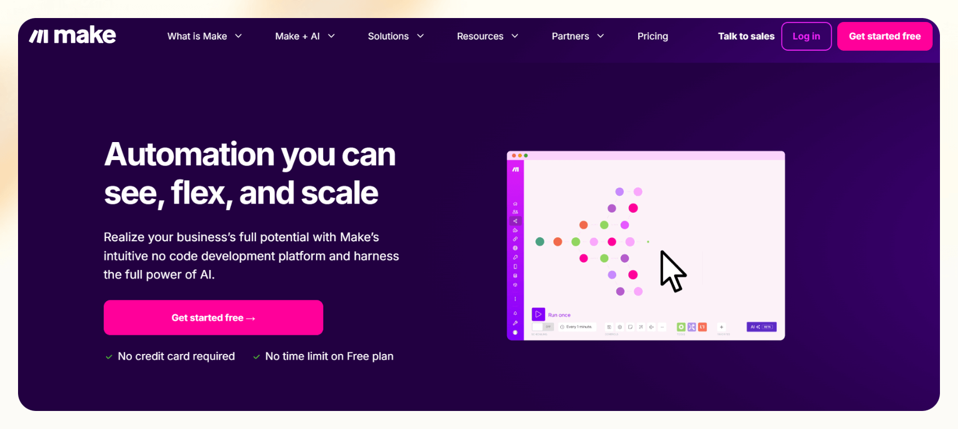958x429 pixels.
Task: Open the Resources dropdown menu
Action: 487,36
